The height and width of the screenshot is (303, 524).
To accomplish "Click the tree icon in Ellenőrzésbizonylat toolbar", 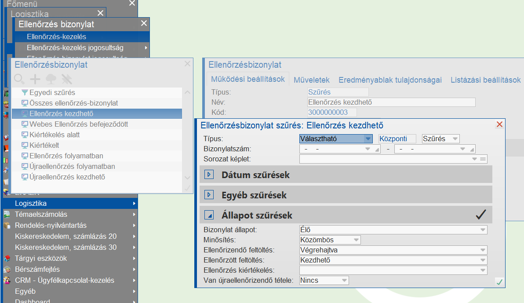I will (51, 79).
